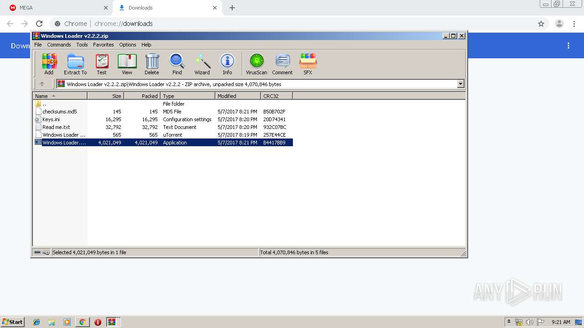
Task: Open the Tools menu
Action: pyautogui.click(x=82, y=45)
